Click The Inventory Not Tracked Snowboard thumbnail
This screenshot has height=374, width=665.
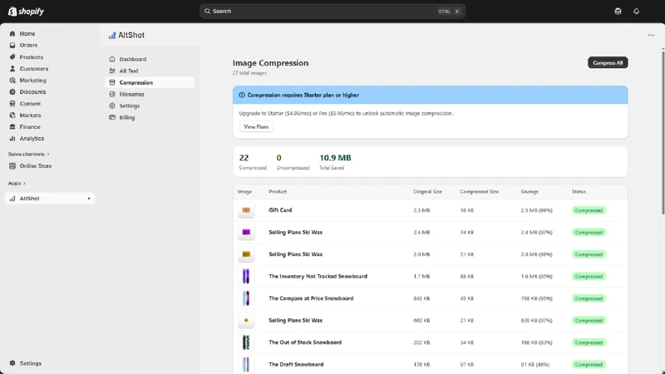(x=246, y=277)
